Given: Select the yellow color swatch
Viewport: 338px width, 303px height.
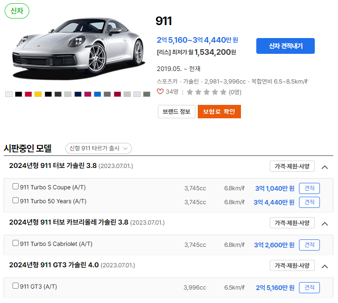Looking at the screenshot, I should (38, 94).
